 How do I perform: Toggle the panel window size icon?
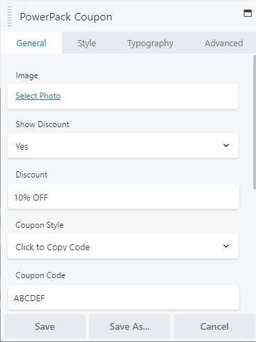pyautogui.click(x=248, y=14)
